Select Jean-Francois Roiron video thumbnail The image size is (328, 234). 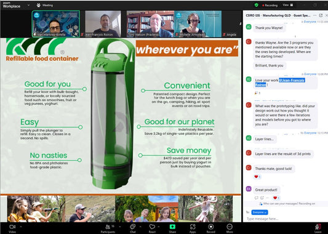coord(103,24)
